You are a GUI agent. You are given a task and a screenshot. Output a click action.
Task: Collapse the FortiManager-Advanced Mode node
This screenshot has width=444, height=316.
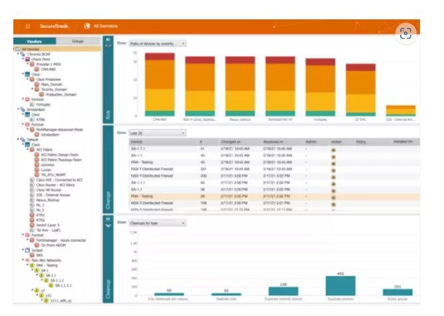[x=28, y=129]
